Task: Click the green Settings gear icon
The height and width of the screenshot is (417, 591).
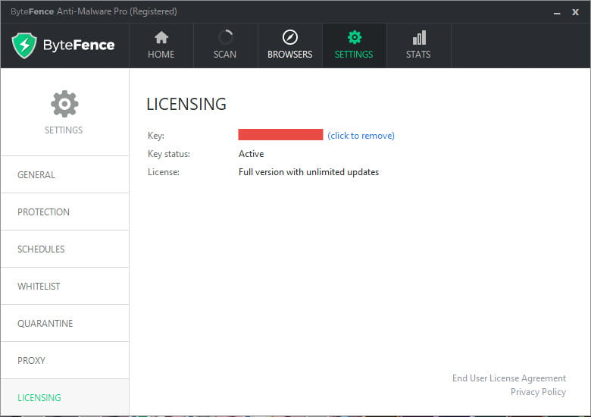Action: (x=355, y=37)
